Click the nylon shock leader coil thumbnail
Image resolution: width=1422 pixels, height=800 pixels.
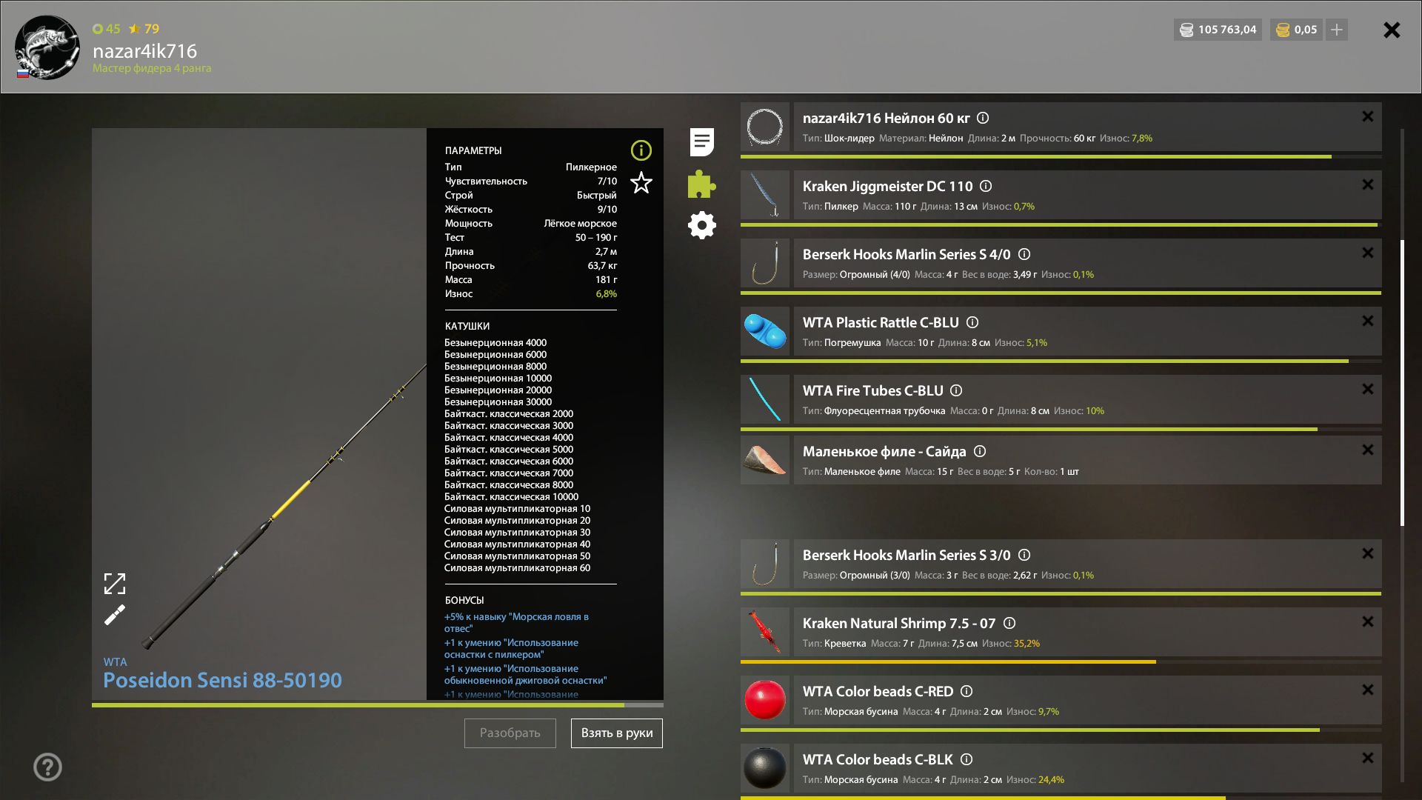(765, 127)
